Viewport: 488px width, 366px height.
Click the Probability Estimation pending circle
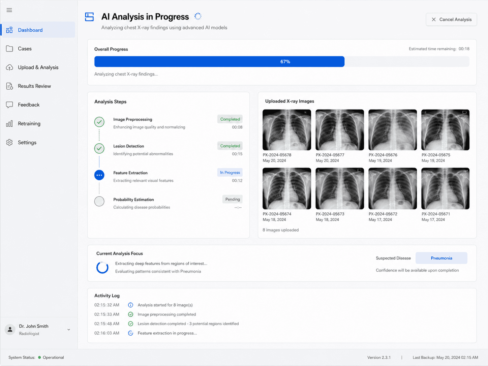[99, 202]
